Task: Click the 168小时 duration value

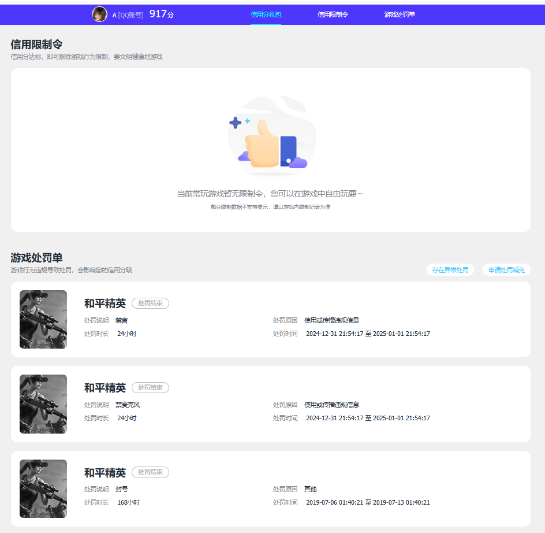Action: pos(129,502)
